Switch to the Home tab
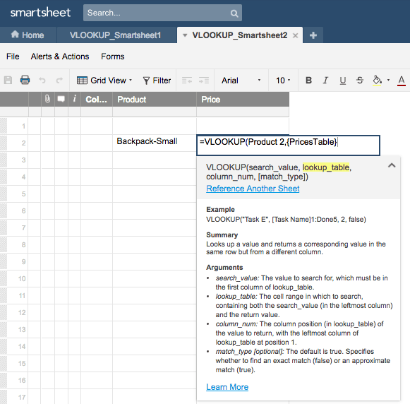The height and width of the screenshot is (404, 410). point(28,35)
